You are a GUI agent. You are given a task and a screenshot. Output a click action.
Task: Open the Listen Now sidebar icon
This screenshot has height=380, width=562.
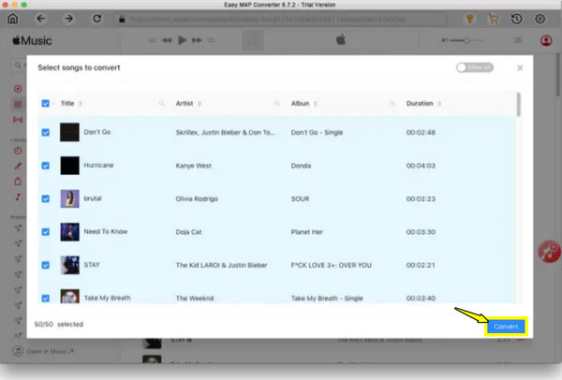pos(18,89)
